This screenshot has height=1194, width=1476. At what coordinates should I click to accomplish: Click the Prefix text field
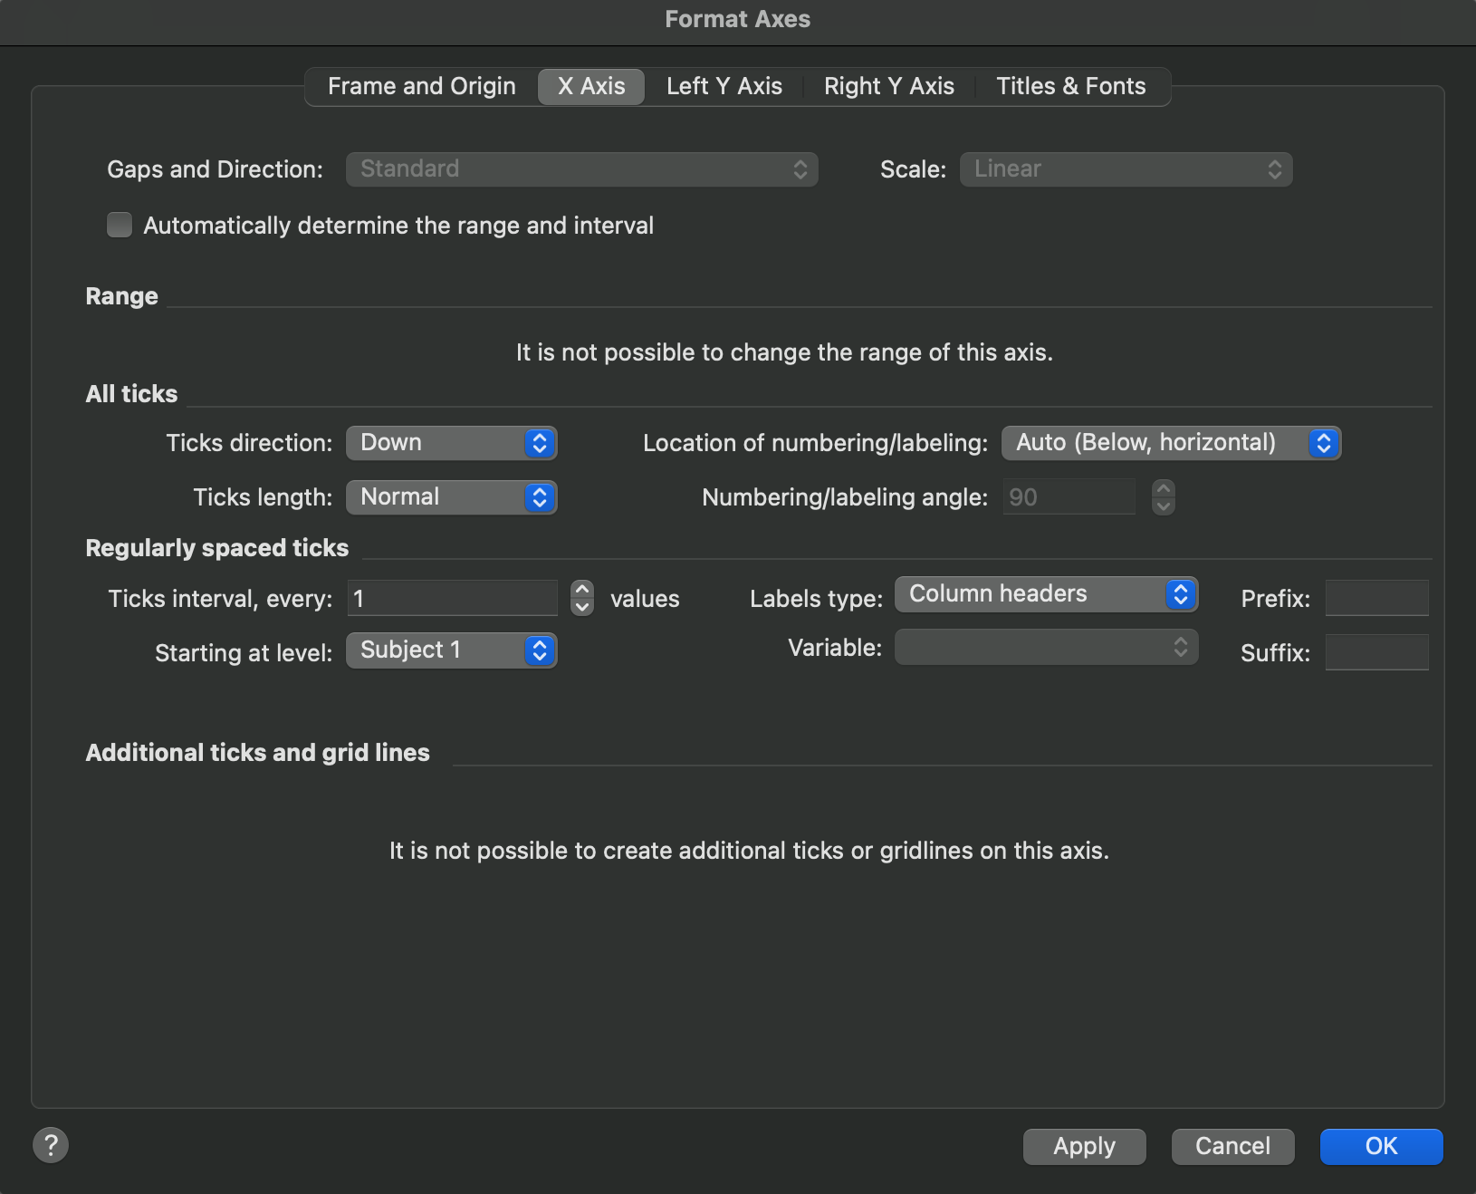(1376, 599)
